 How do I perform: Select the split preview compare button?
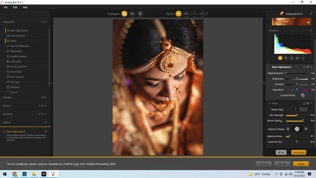132,14
